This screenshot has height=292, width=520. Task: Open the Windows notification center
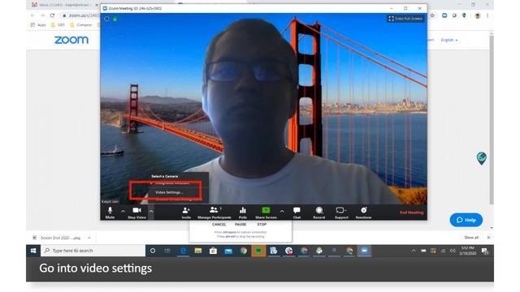485,251
